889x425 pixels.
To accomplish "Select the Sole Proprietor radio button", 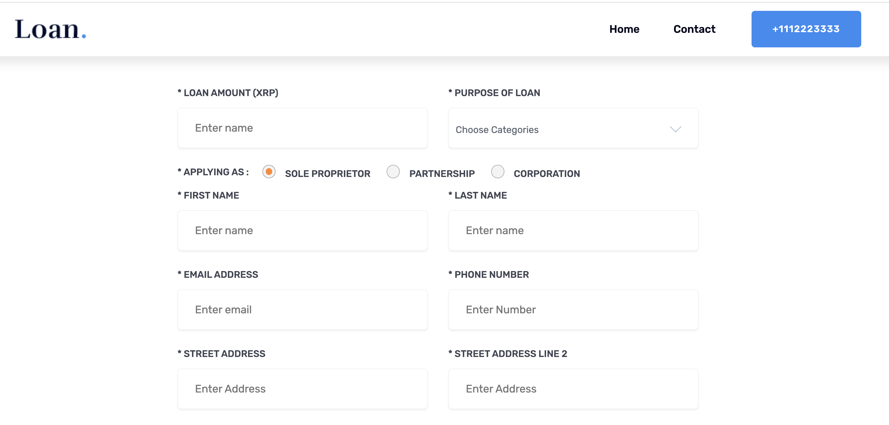I will (x=268, y=172).
